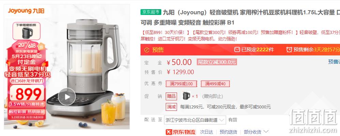Click the alarm clock icon beside 预售剩余
The height and width of the screenshot is (136, 340).
tap(289, 50)
